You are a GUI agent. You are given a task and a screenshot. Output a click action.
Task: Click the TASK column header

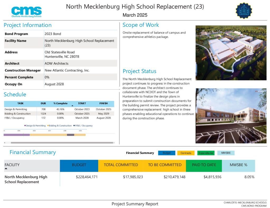[20, 103]
